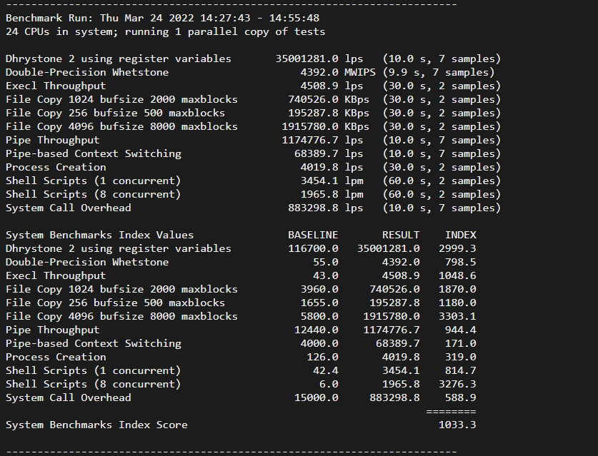Click the INDEX column header
The height and width of the screenshot is (456, 598).
click(x=460, y=235)
